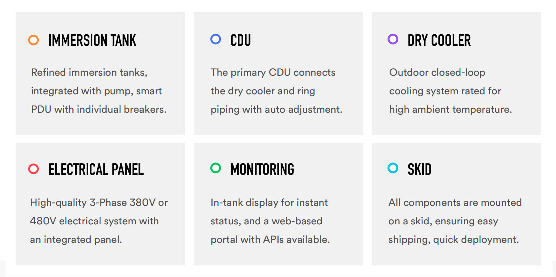Viewport: 556px width, 277px height.
Task: Click the text 'portal with APIs available'
Action: pos(270,239)
